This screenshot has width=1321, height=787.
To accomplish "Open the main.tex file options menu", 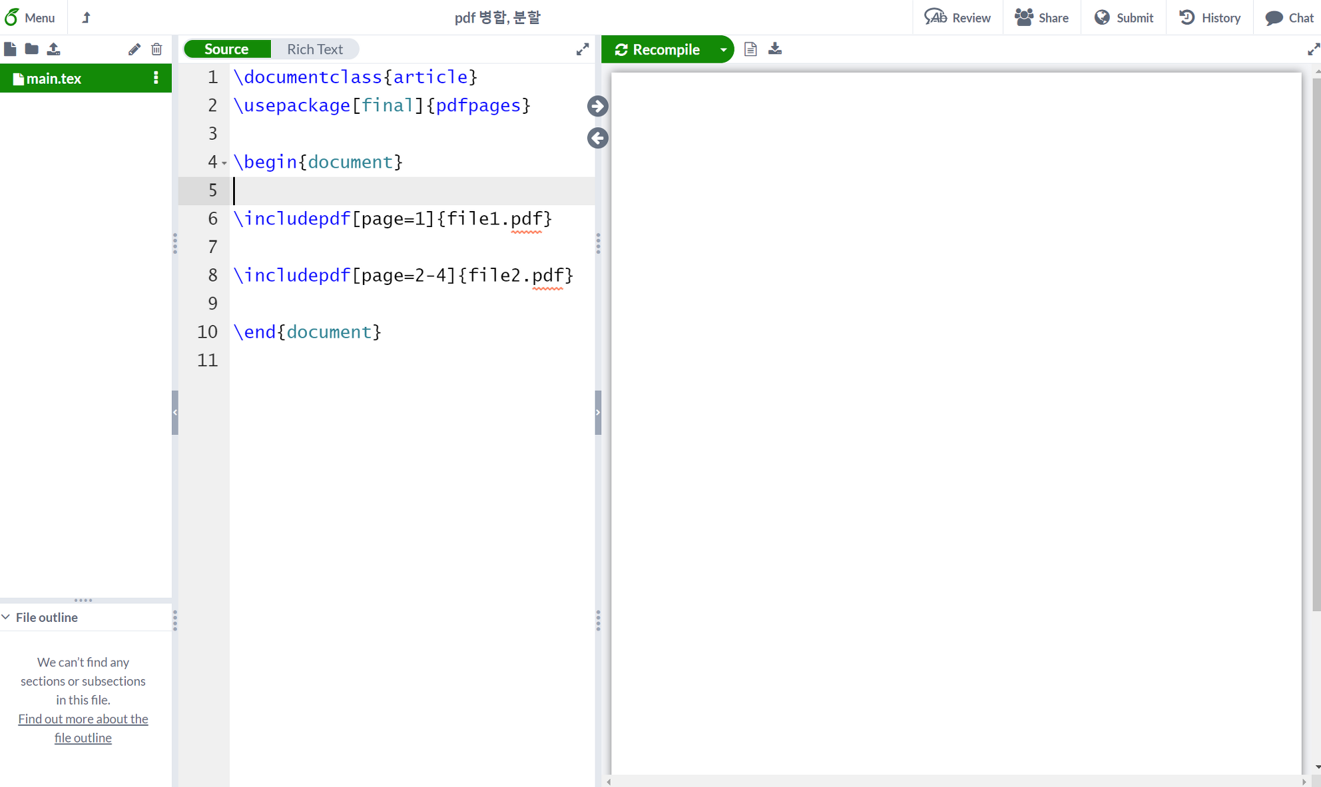I will (156, 78).
